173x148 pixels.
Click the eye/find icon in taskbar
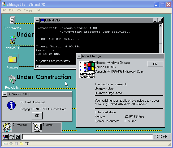[12, 137]
